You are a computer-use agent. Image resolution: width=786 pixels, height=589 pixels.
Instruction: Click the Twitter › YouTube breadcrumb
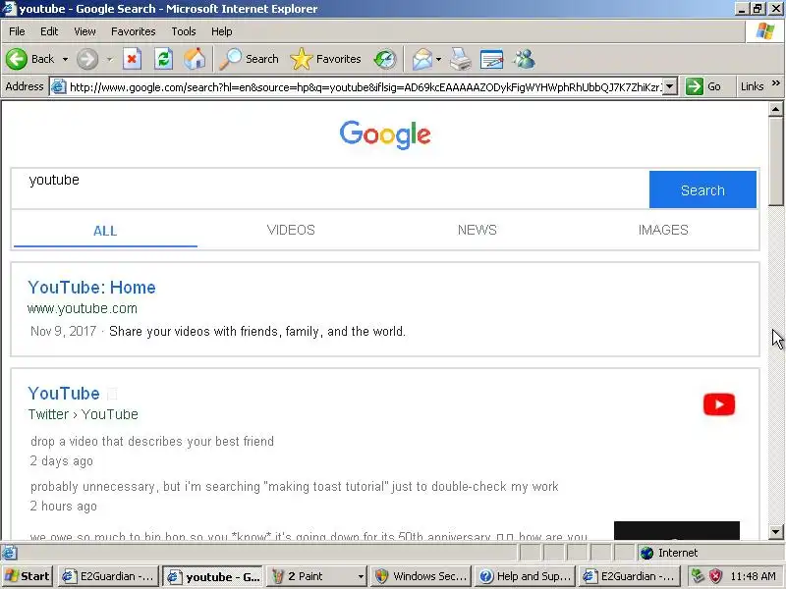pyautogui.click(x=84, y=414)
